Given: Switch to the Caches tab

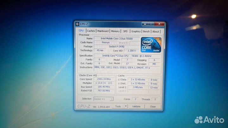Looking at the screenshot, I should (91, 31).
